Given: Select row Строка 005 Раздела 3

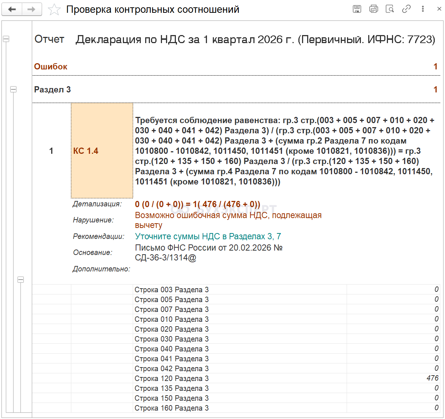Looking at the screenshot, I should [236, 299].
